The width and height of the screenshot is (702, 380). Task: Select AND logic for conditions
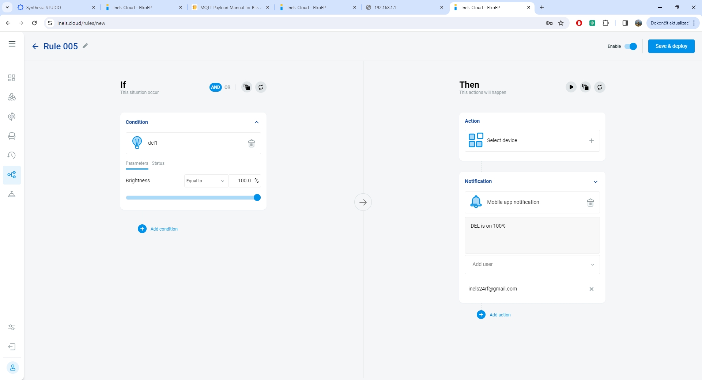tap(215, 87)
